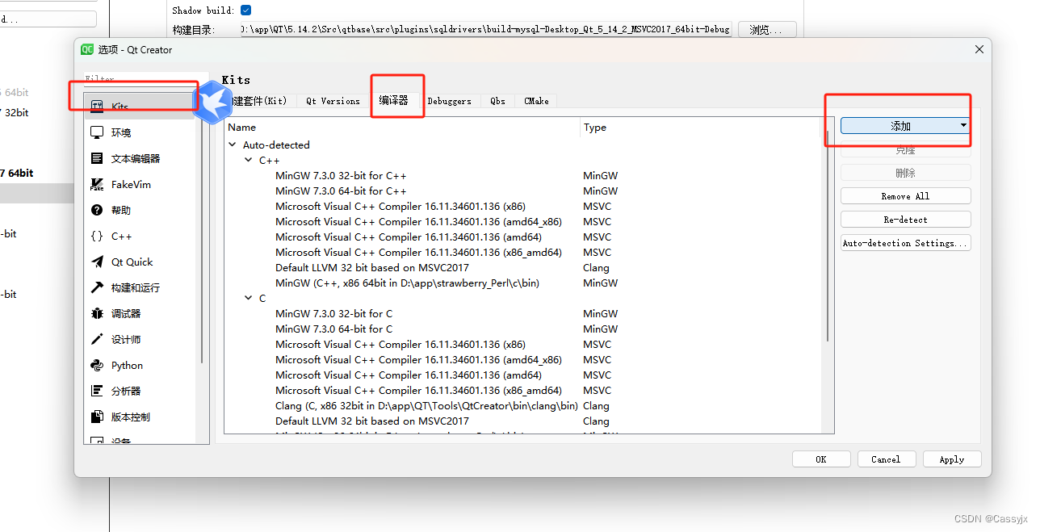Viewport: 1040px width, 532px height.
Task: Switch to the Qt Versions tab
Action: click(x=332, y=100)
